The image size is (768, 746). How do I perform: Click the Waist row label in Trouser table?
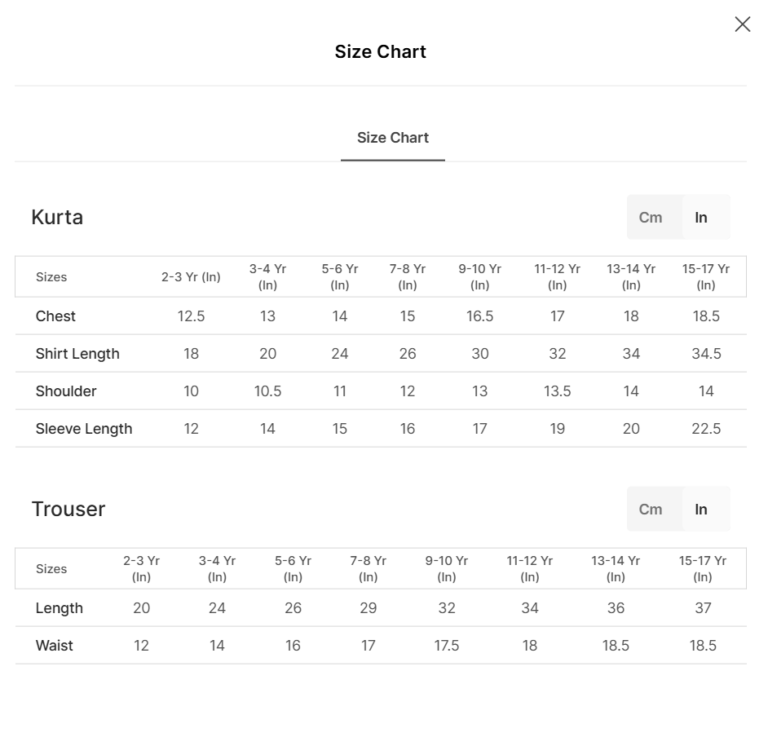coord(55,646)
